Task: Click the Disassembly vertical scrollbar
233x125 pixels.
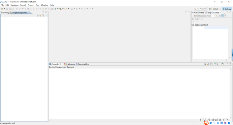Action: pos(229,43)
